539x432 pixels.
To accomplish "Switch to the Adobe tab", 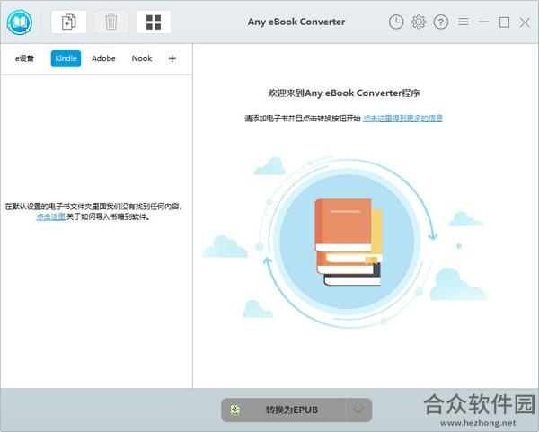I will (x=103, y=58).
